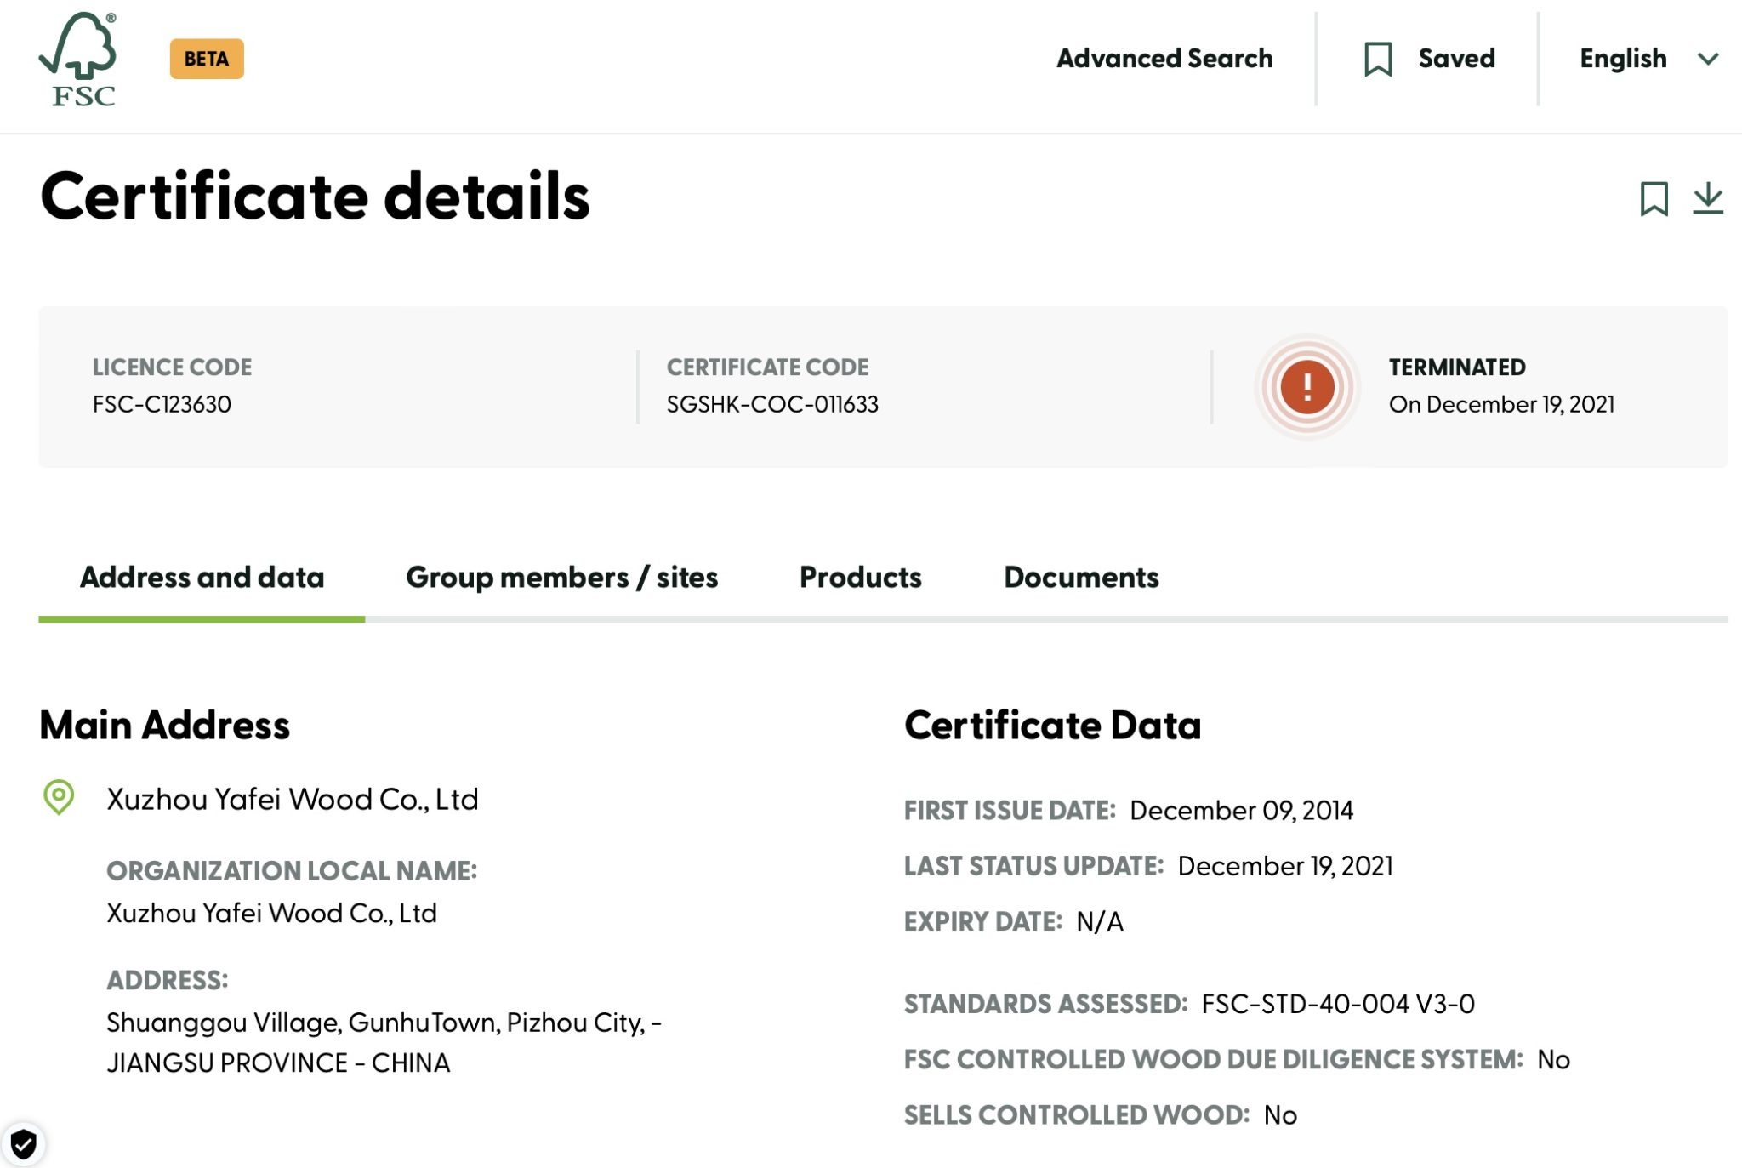Click the FSC tree logo
The image size is (1742, 1168).
[78, 59]
